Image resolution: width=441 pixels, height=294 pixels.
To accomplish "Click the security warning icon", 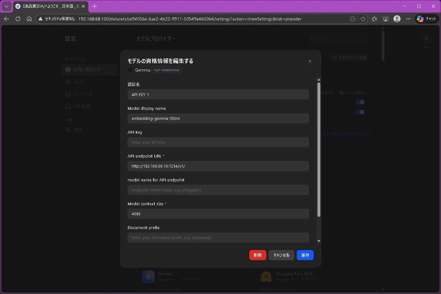I will coord(41,19).
